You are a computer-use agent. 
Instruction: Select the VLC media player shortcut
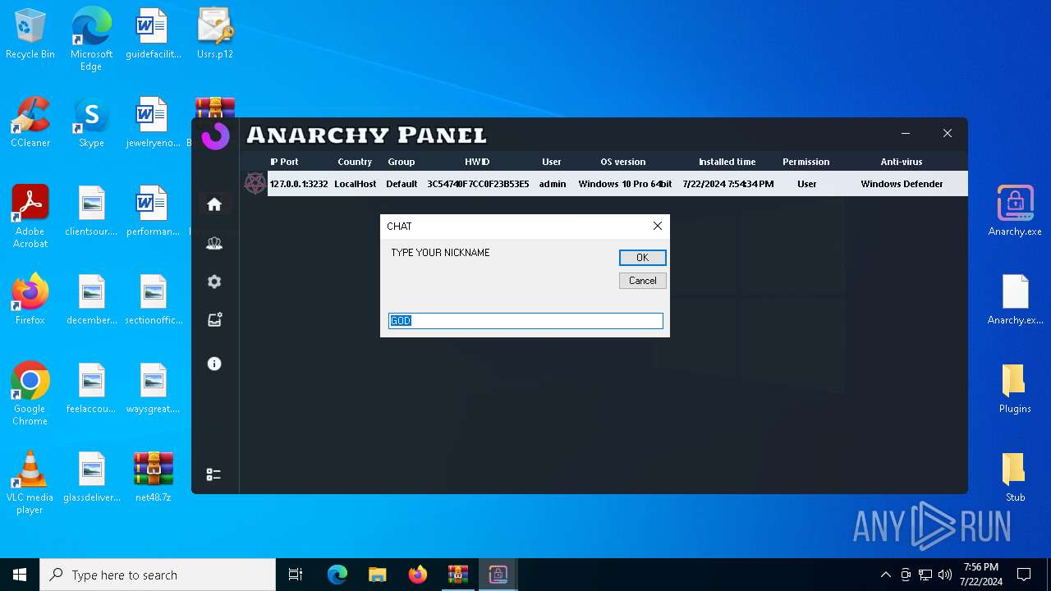30,483
